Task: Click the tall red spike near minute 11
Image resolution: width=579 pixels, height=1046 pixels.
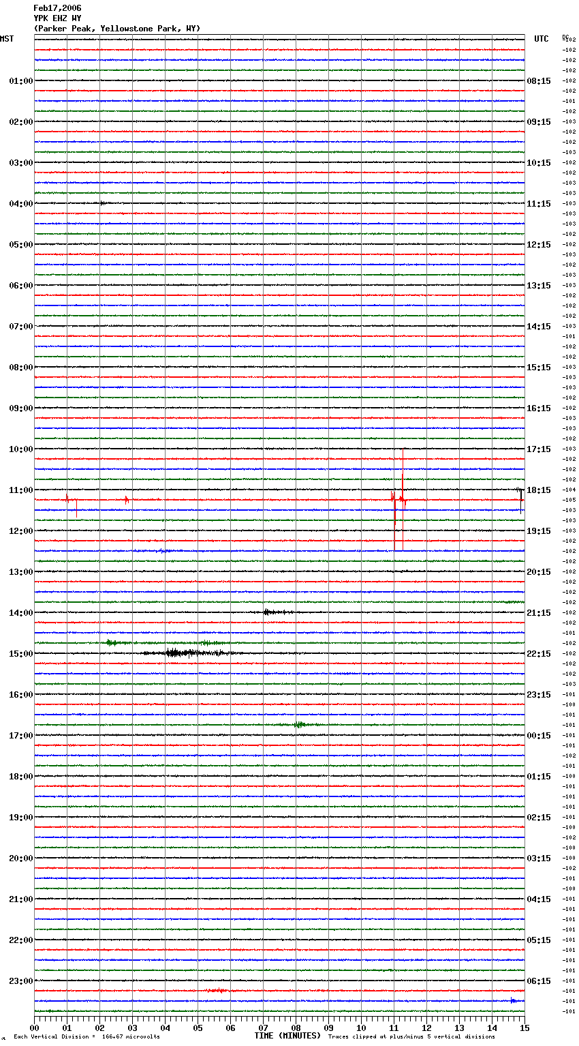Action: pos(403,500)
